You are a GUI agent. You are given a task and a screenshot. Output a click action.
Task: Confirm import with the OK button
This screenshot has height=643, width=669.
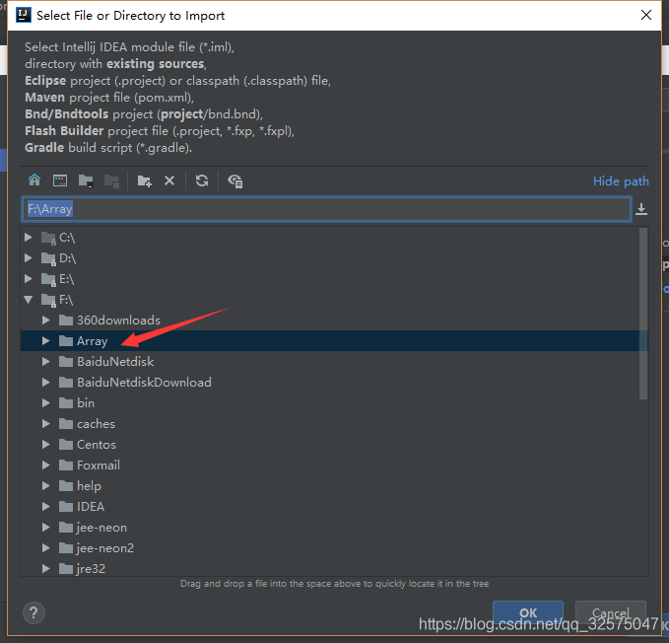[x=528, y=612]
